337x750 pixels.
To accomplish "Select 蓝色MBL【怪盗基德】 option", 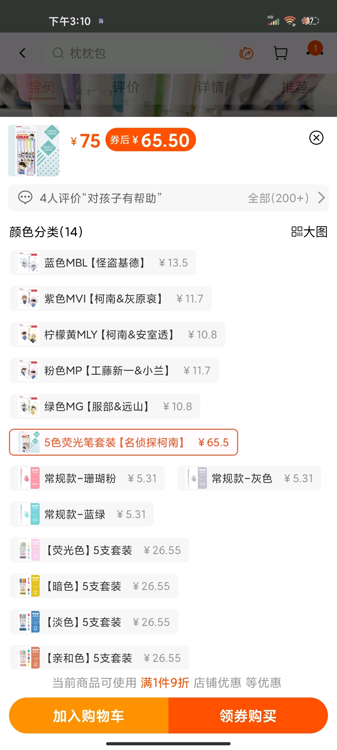I will (x=103, y=262).
